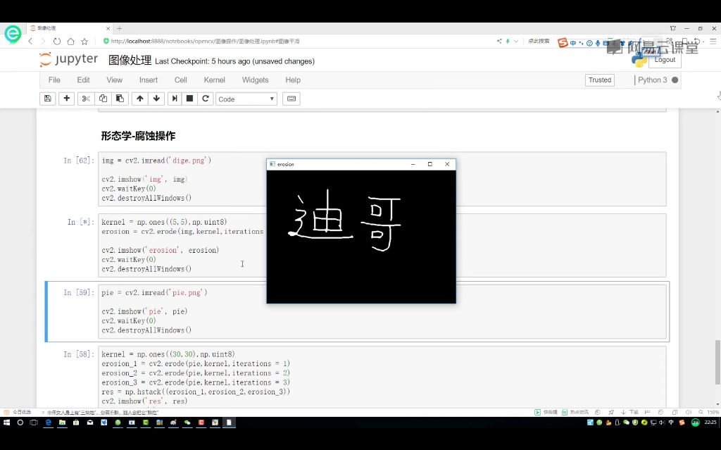Click the Last Checkpoint status text
721x450 pixels.
[234, 61]
